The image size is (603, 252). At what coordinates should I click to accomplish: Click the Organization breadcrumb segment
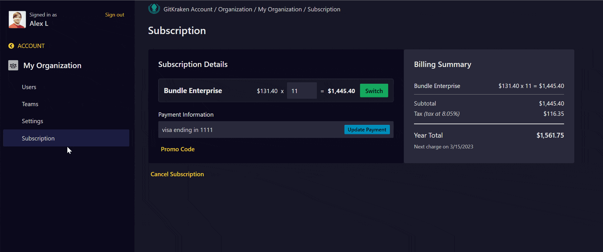(235, 9)
